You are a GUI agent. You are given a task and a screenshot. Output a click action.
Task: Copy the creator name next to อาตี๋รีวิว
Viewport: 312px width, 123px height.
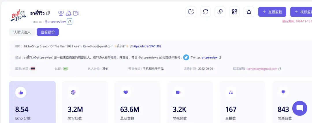(x=48, y=13)
